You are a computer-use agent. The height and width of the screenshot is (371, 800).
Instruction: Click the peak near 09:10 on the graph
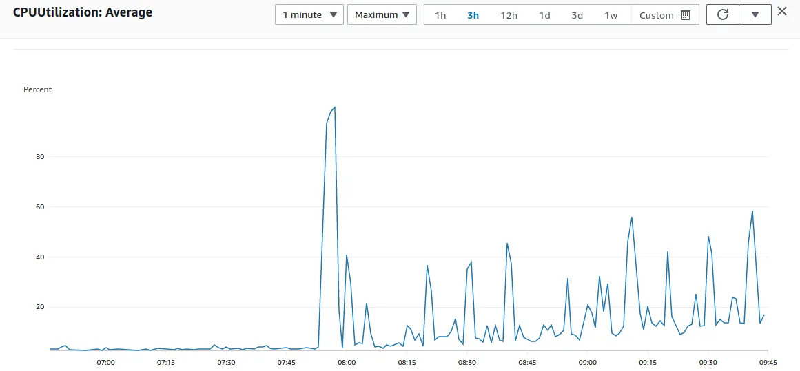pos(632,218)
